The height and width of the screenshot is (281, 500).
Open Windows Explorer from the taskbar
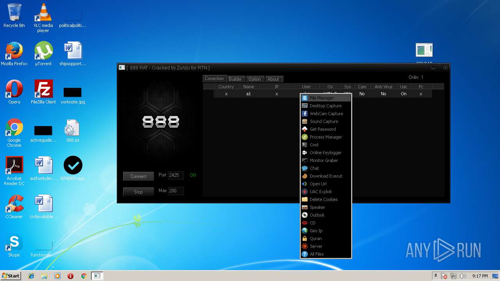point(44,276)
